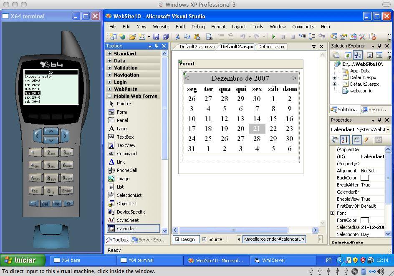Image resolution: width=394 pixels, height=276 pixels.
Task: Click the Paste clipboard icon
Action: pyautogui.click(x=197, y=37)
